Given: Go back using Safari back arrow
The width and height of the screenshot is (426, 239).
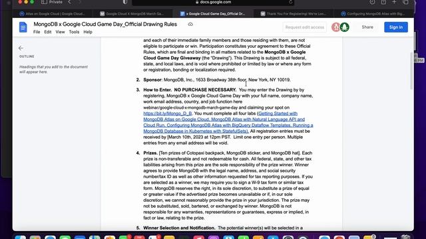Looking at the screenshot, I should click(69, 2).
